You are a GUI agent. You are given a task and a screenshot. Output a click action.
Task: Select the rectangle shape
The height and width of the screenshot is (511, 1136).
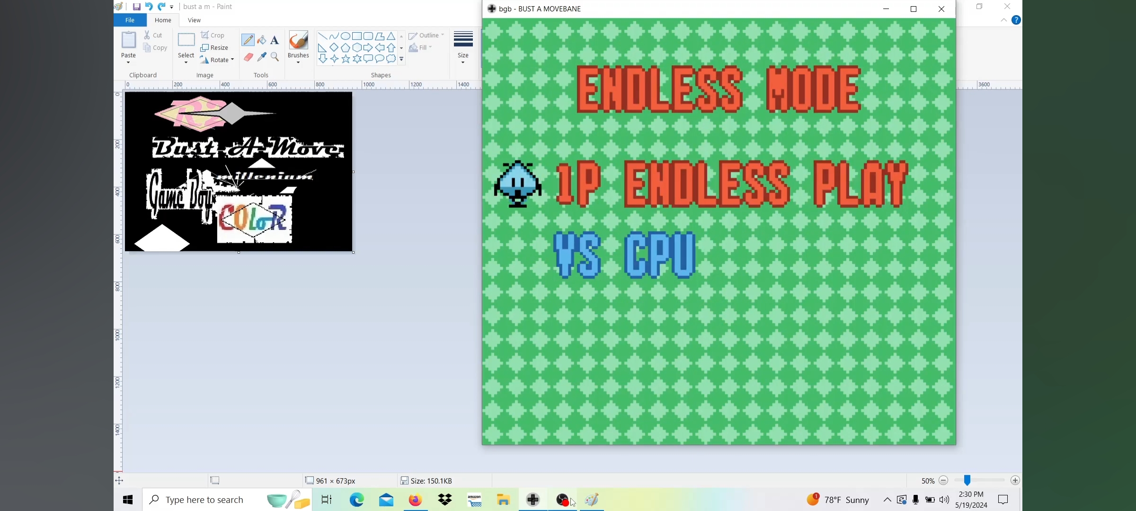tap(357, 36)
